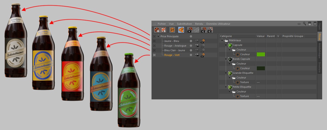
Task: Click the New Take icon in toolbar
Action: pos(157,30)
